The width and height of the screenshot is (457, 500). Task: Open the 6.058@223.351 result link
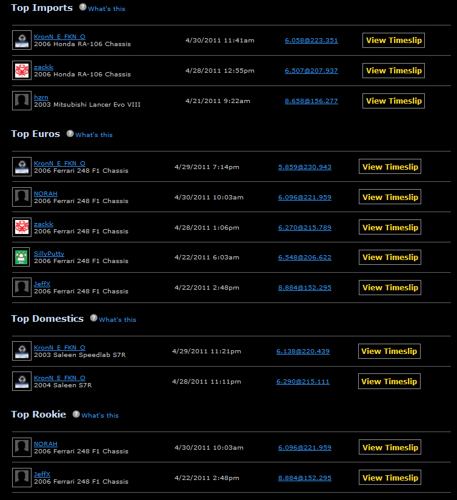click(311, 40)
